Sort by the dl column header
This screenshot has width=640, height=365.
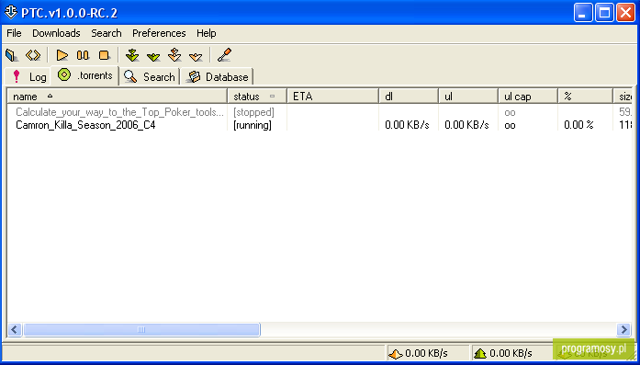pos(409,97)
